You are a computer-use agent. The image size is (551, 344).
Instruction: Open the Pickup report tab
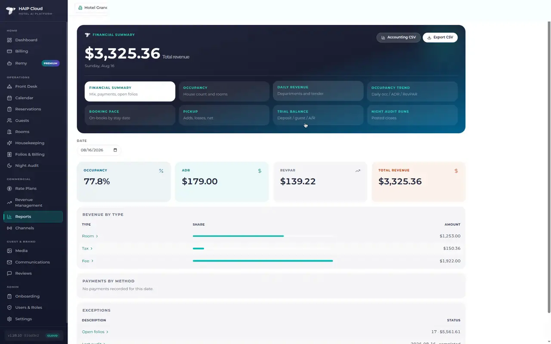point(224,115)
